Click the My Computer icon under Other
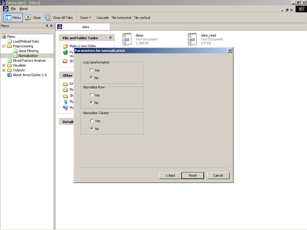This screenshot has width=307, height=230. click(65, 102)
